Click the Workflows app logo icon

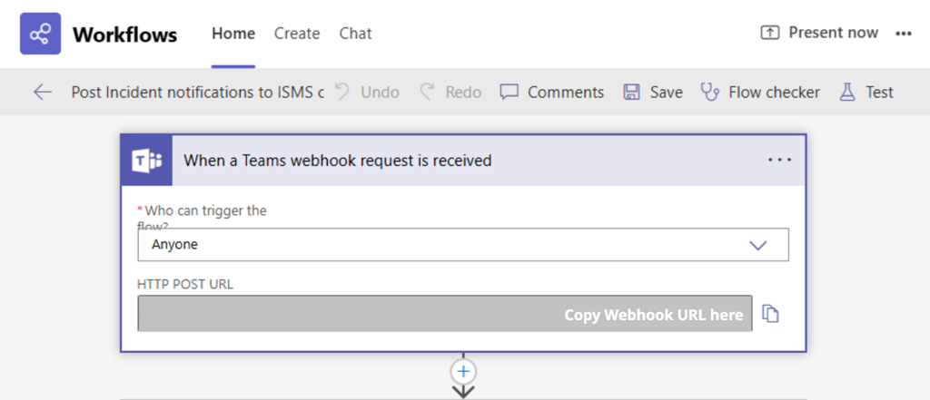40,34
